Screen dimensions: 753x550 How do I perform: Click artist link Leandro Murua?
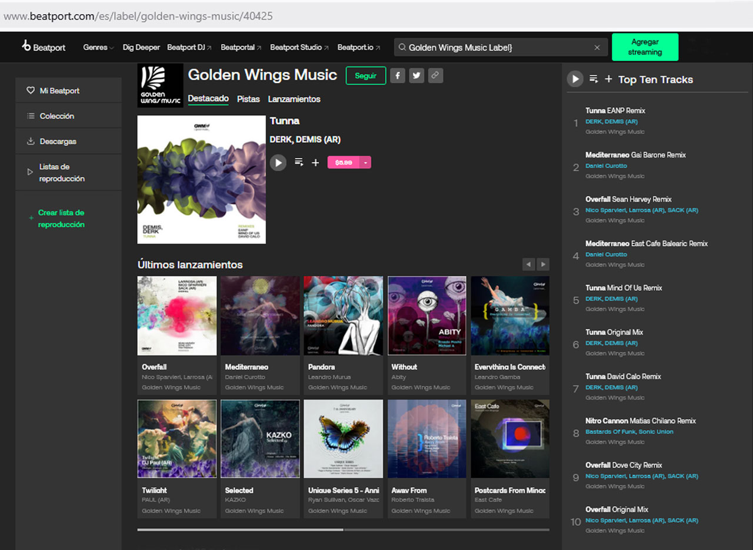329,377
